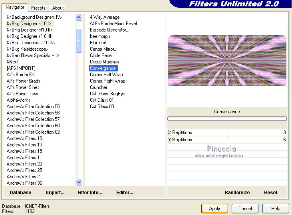Select &<BKg Designer sf10 II> category
292x215 pixels.
(x=30, y=30)
